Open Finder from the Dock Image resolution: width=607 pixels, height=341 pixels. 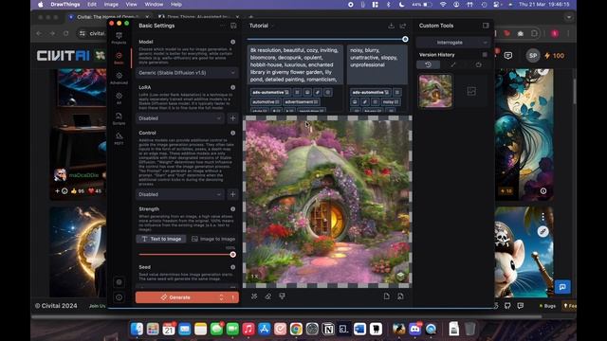tap(137, 329)
